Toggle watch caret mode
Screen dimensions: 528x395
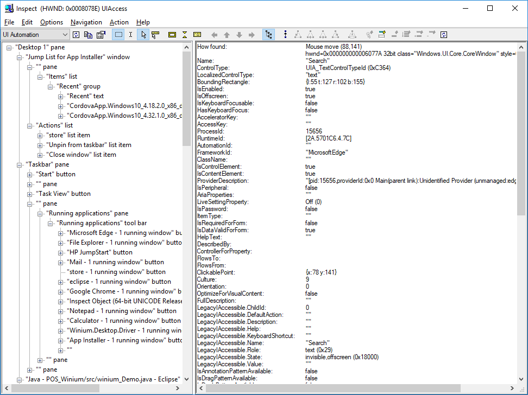point(130,34)
